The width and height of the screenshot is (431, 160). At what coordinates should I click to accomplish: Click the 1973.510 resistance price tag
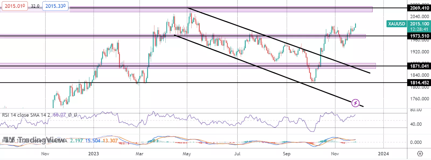pos(419,36)
